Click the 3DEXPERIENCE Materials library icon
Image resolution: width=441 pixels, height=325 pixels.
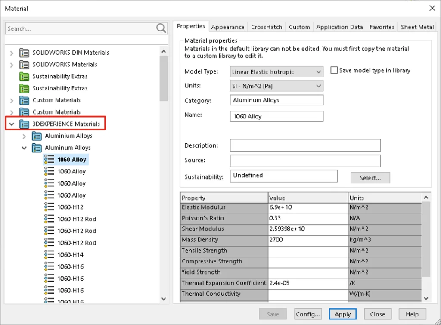coord(24,124)
